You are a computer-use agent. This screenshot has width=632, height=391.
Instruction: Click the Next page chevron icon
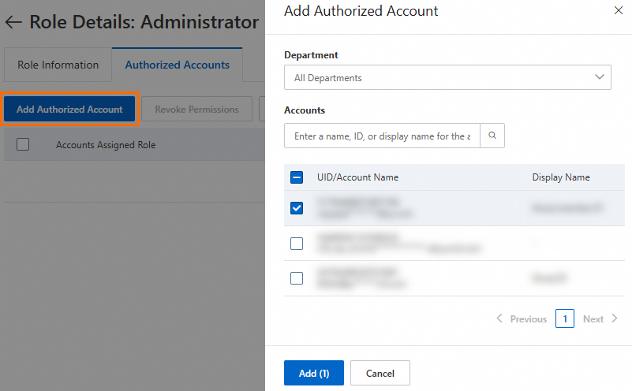click(x=615, y=318)
